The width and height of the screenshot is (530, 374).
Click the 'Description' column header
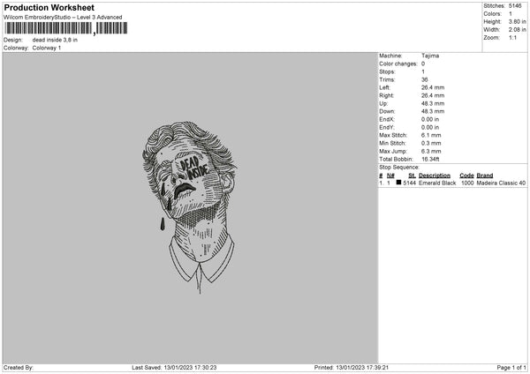[x=435, y=176]
